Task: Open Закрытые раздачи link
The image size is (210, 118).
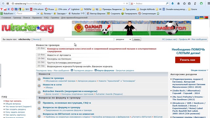Action: tap(125, 70)
